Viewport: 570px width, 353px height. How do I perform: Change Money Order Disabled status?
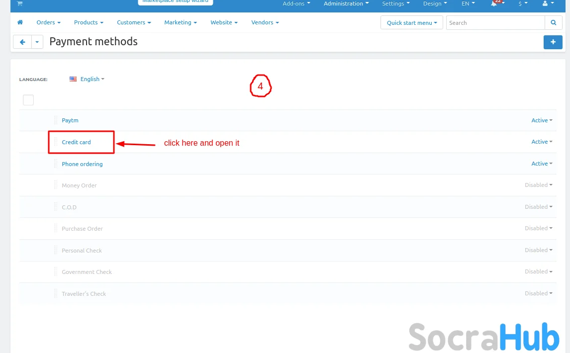[x=538, y=185]
